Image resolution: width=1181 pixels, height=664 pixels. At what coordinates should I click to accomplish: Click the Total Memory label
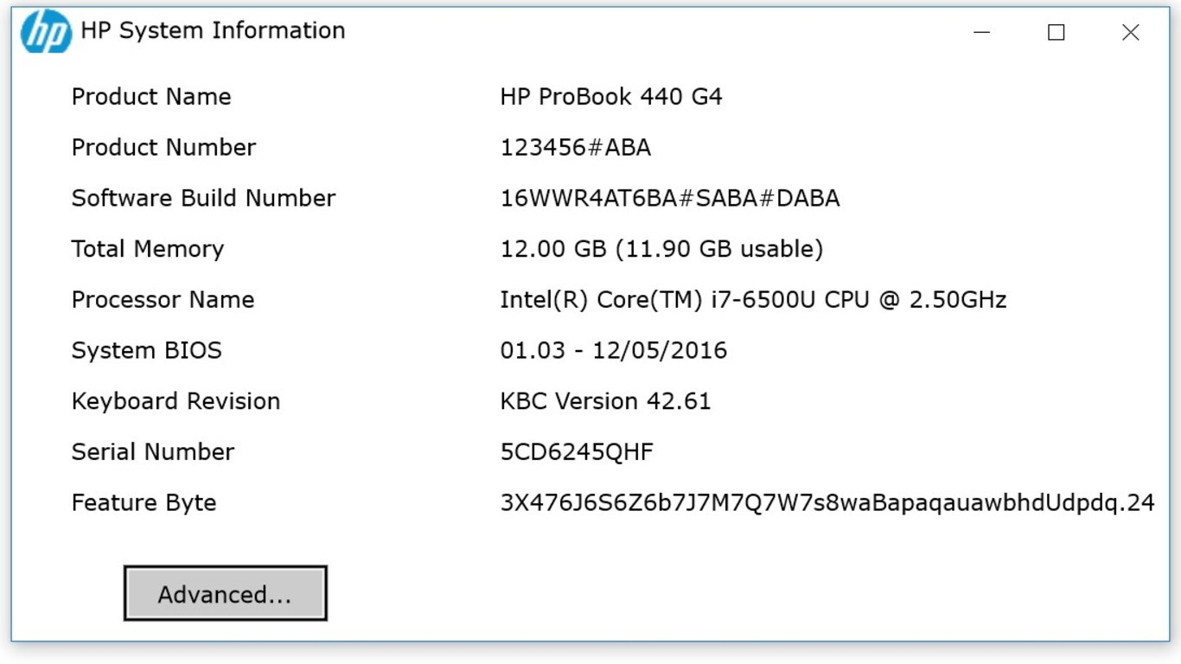click(148, 249)
